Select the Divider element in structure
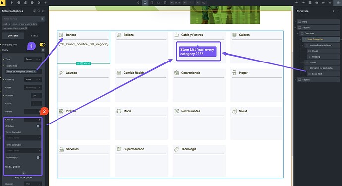342x186 pixels. click(x=322, y=62)
